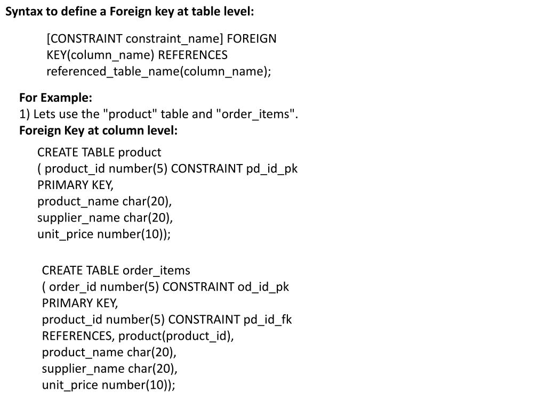Viewport: 546px width, 409px height.
Task: Click the first 'PRIMARY KEY,' line under product
Action: [76, 185]
